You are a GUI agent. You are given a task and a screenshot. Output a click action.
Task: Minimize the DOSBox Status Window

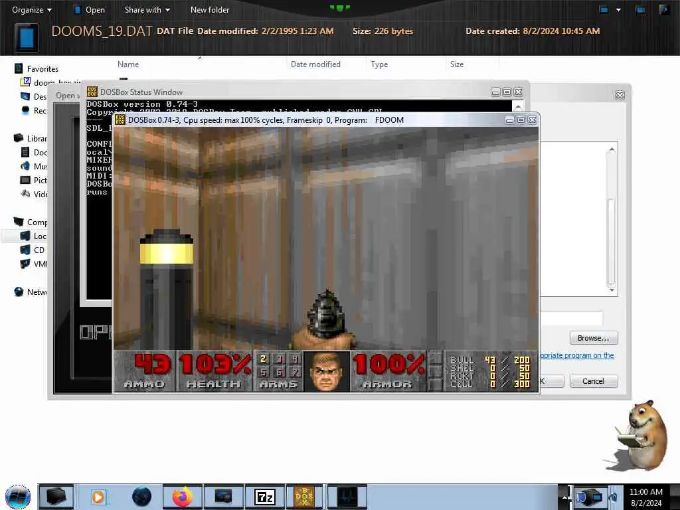point(495,92)
